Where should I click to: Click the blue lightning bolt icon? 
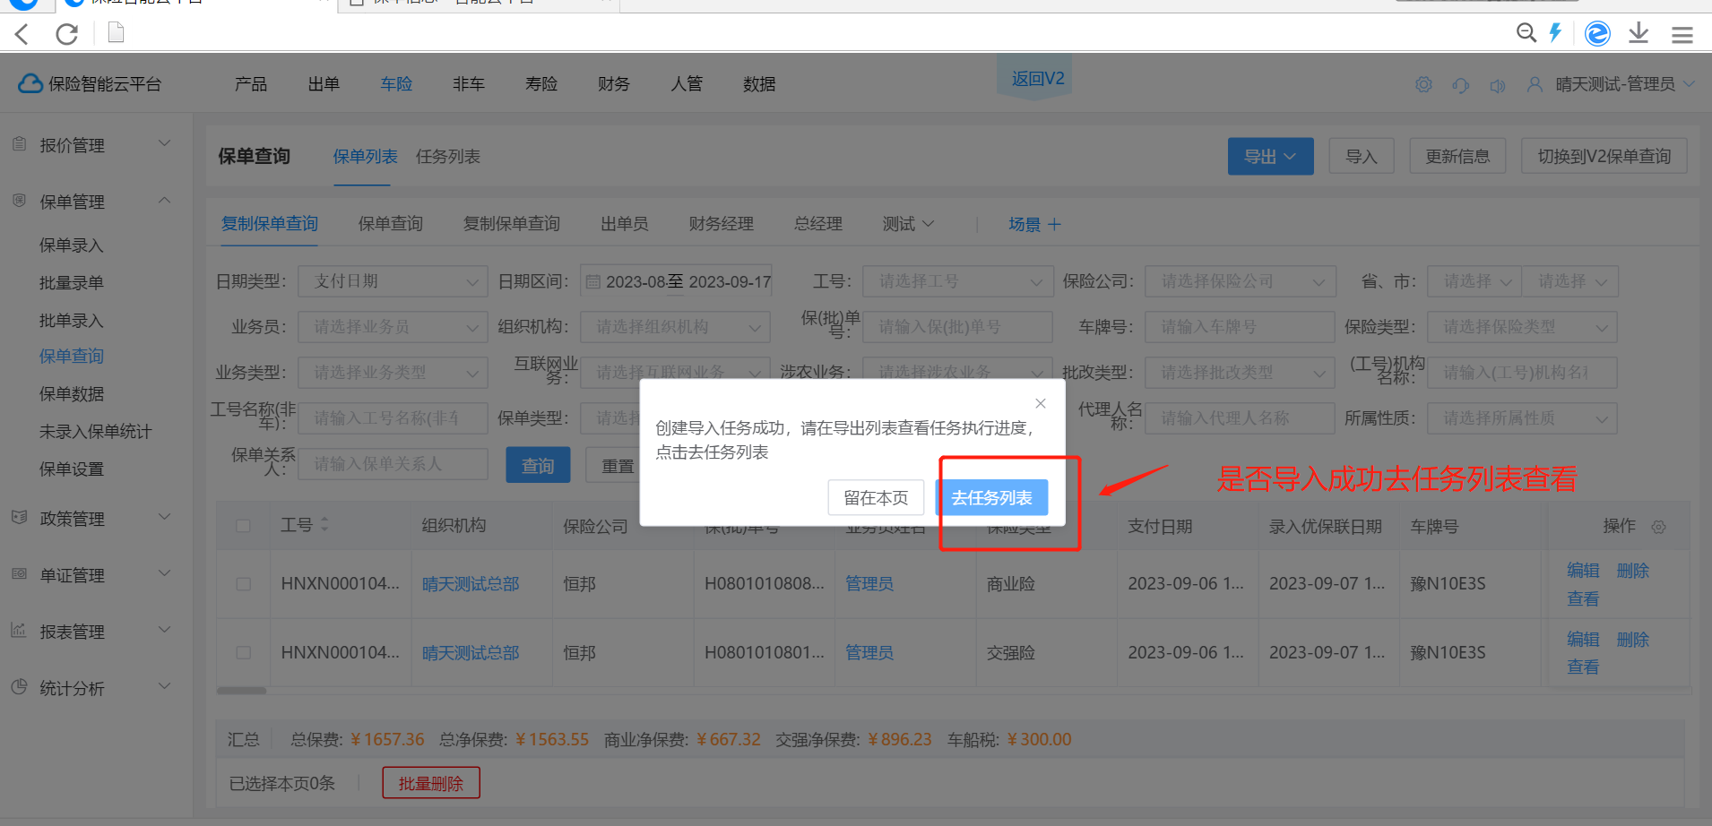tap(1555, 33)
